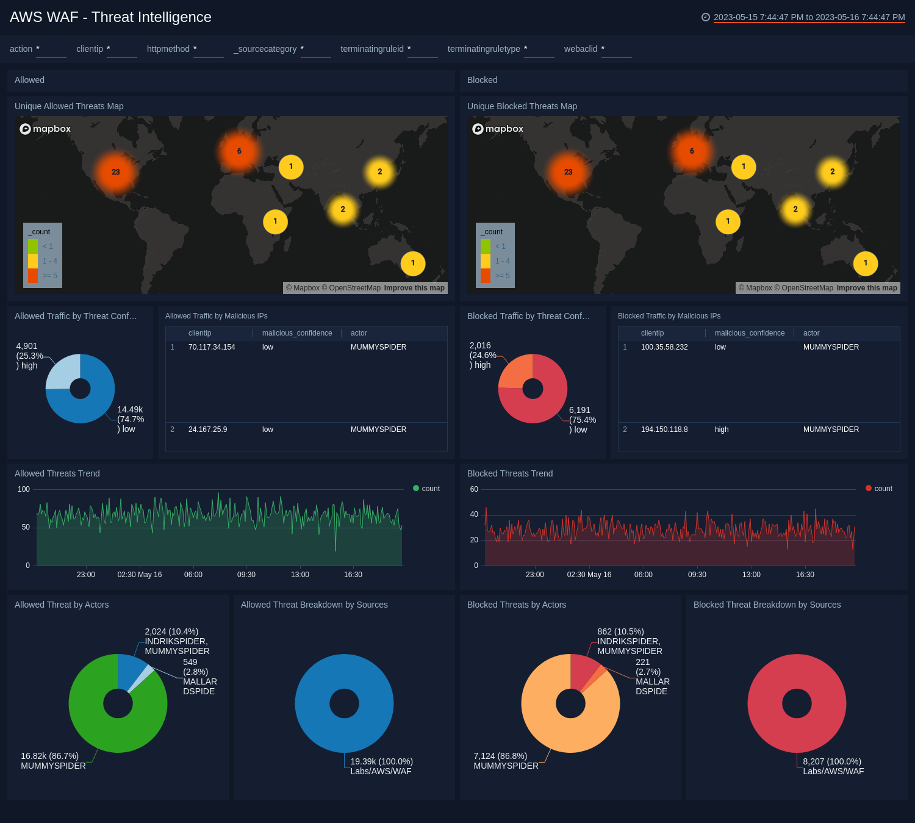This screenshot has height=823, width=915.
Task: Click the orange >= 5 legend swatch on Allowed map
Action: click(x=33, y=276)
